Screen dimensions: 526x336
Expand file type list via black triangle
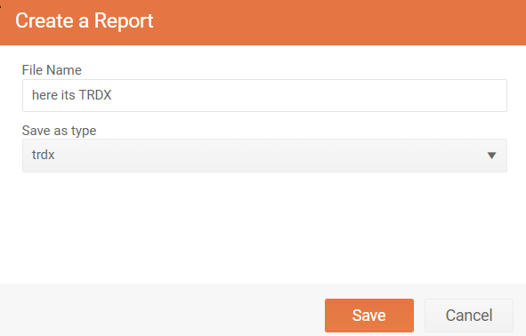[491, 156]
